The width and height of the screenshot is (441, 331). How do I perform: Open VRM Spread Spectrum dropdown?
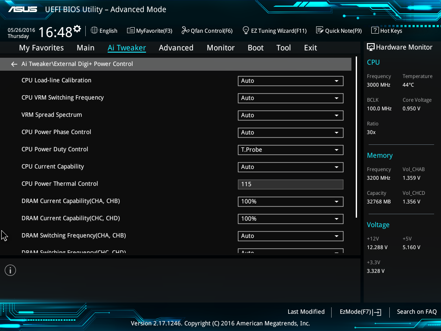(x=291, y=116)
